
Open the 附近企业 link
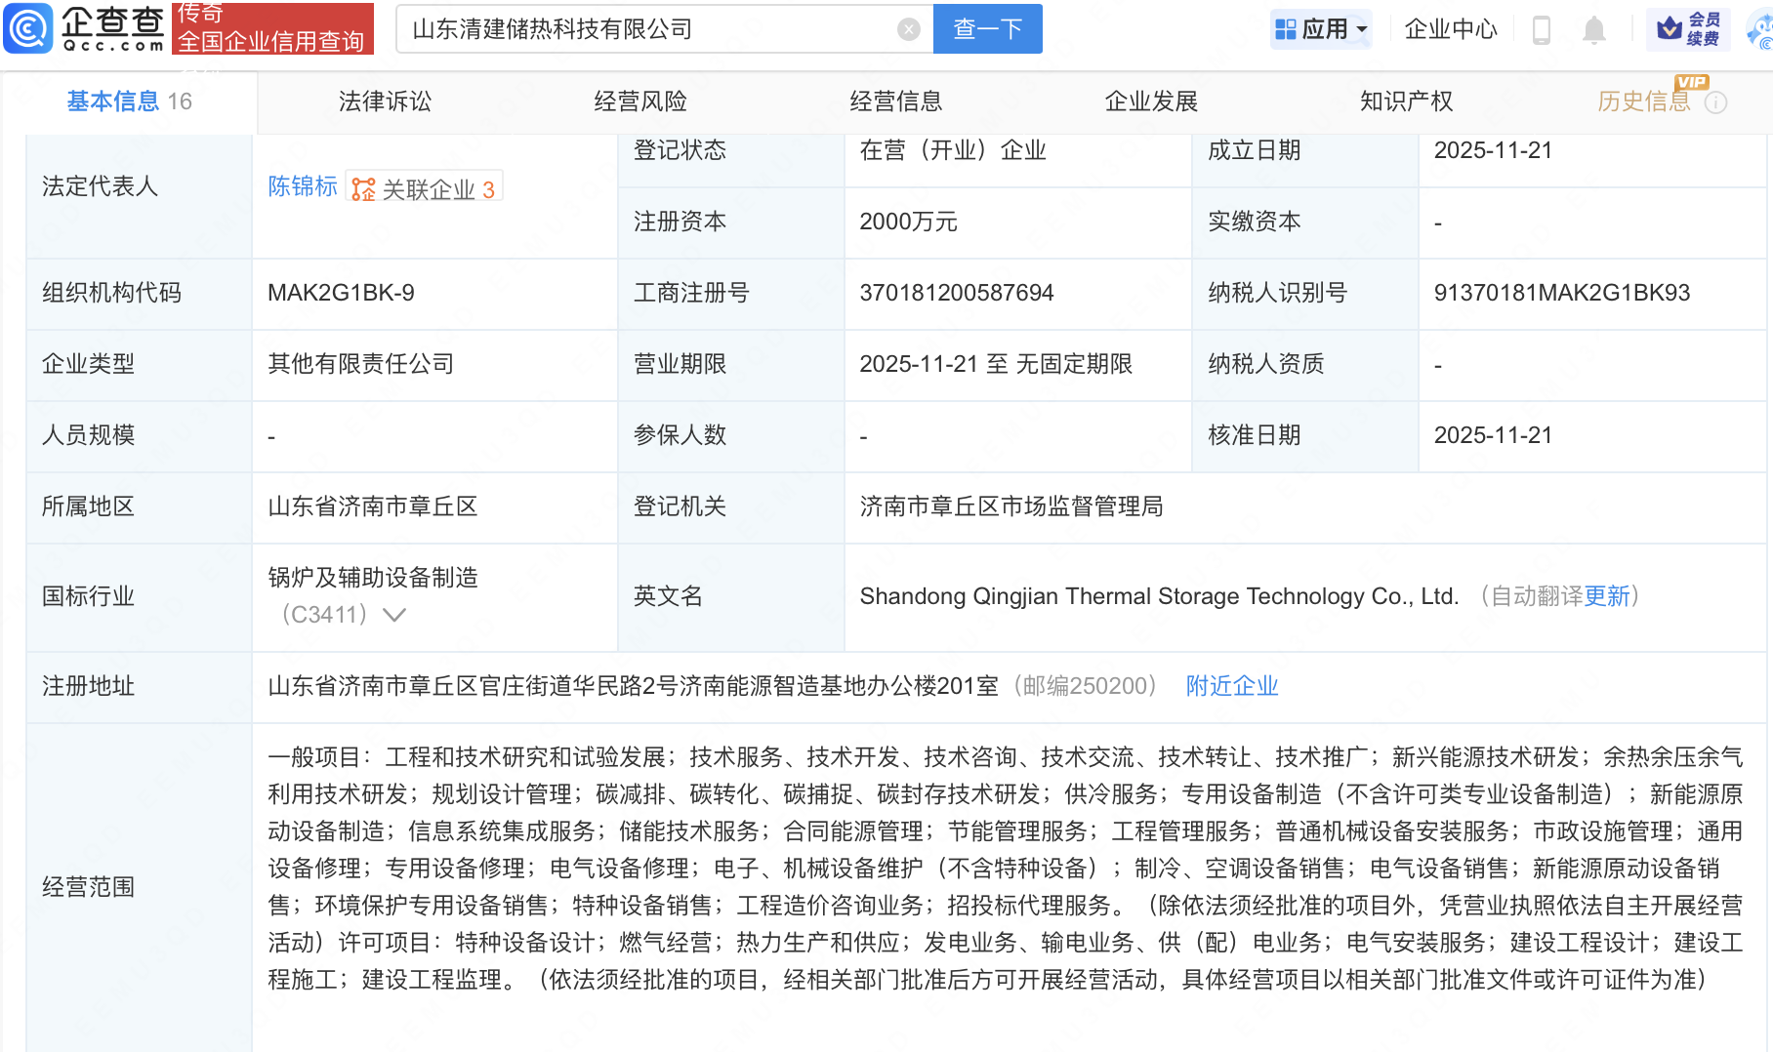[1231, 686]
